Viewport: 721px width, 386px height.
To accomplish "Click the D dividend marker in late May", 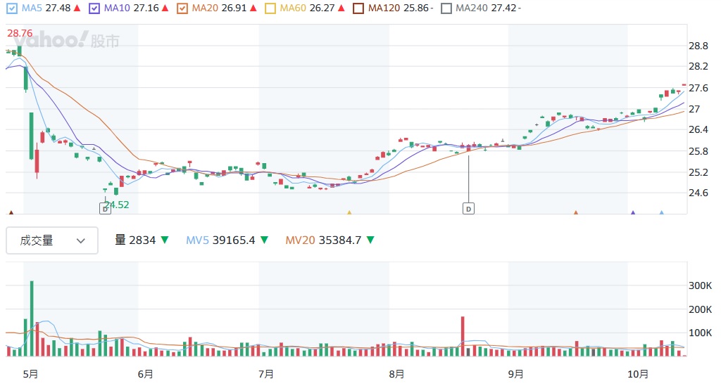I will 105,208.
